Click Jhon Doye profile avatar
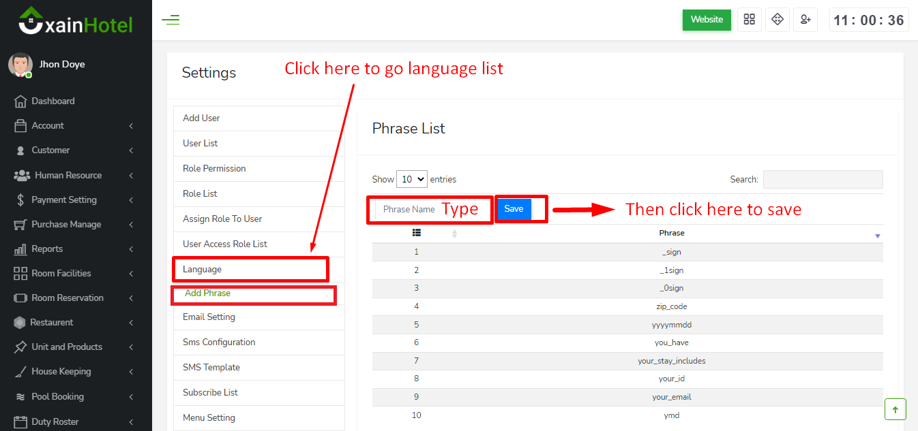This screenshot has height=431, width=918. pyautogui.click(x=20, y=65)
